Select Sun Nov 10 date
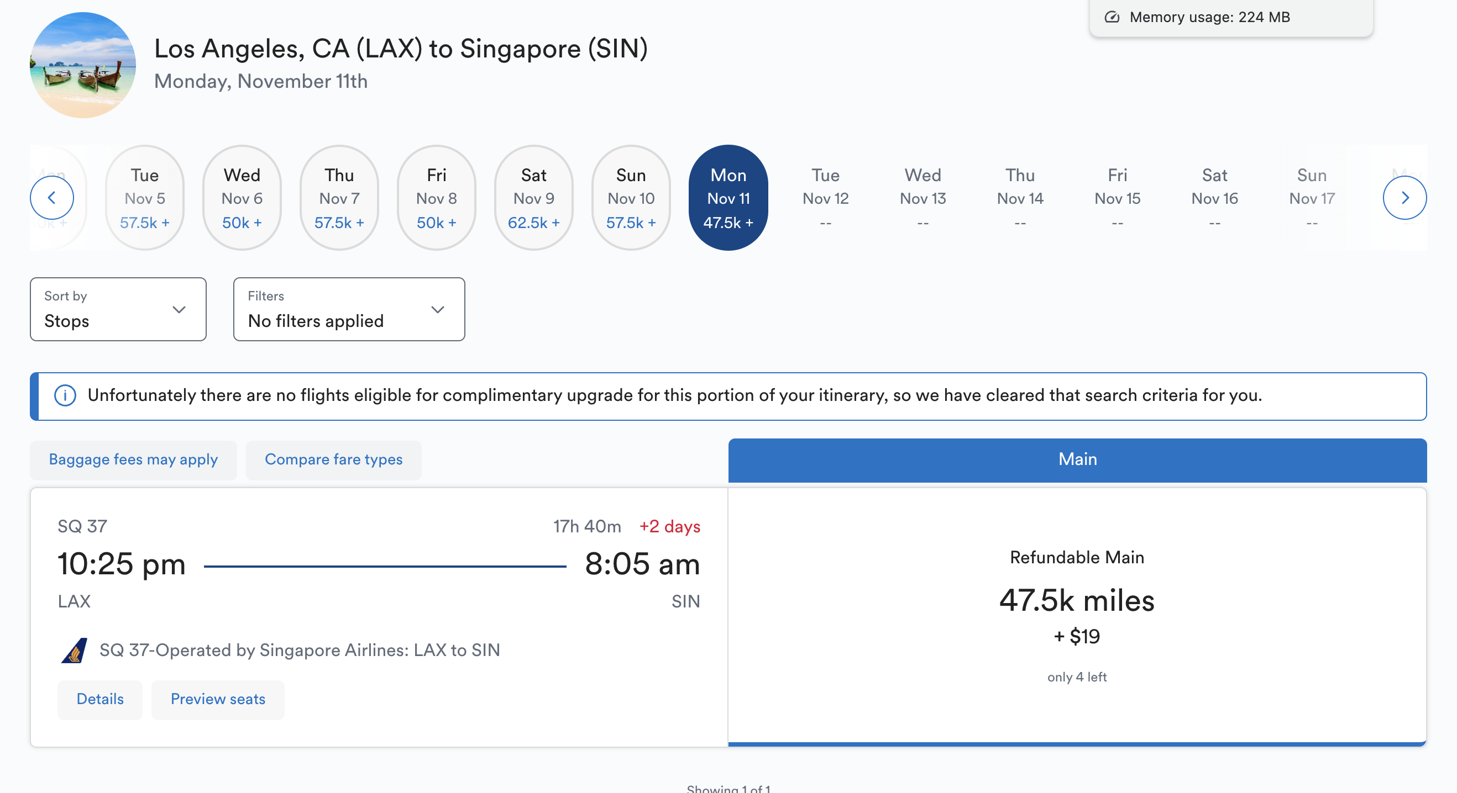Image resolution: width=1457 pixels, height=793 pixels. tap(631, 198)
